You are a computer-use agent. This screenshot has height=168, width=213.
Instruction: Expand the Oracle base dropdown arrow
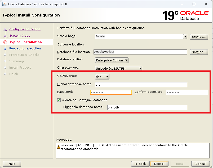185,36
